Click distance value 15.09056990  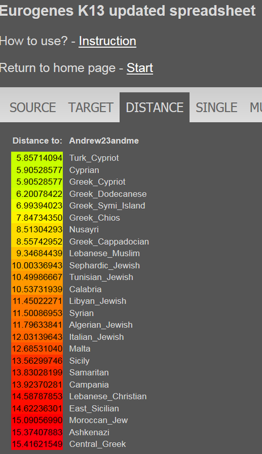37,421
